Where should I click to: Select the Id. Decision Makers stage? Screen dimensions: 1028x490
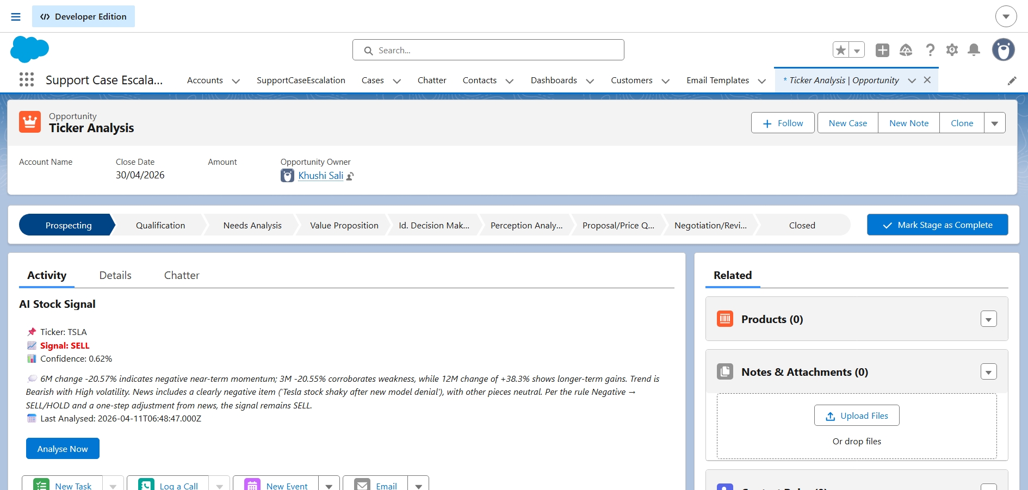(x=434, y=225)
